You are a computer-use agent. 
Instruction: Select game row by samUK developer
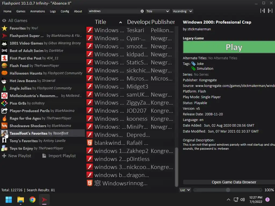pyautogui.click(x=130, y=95)
